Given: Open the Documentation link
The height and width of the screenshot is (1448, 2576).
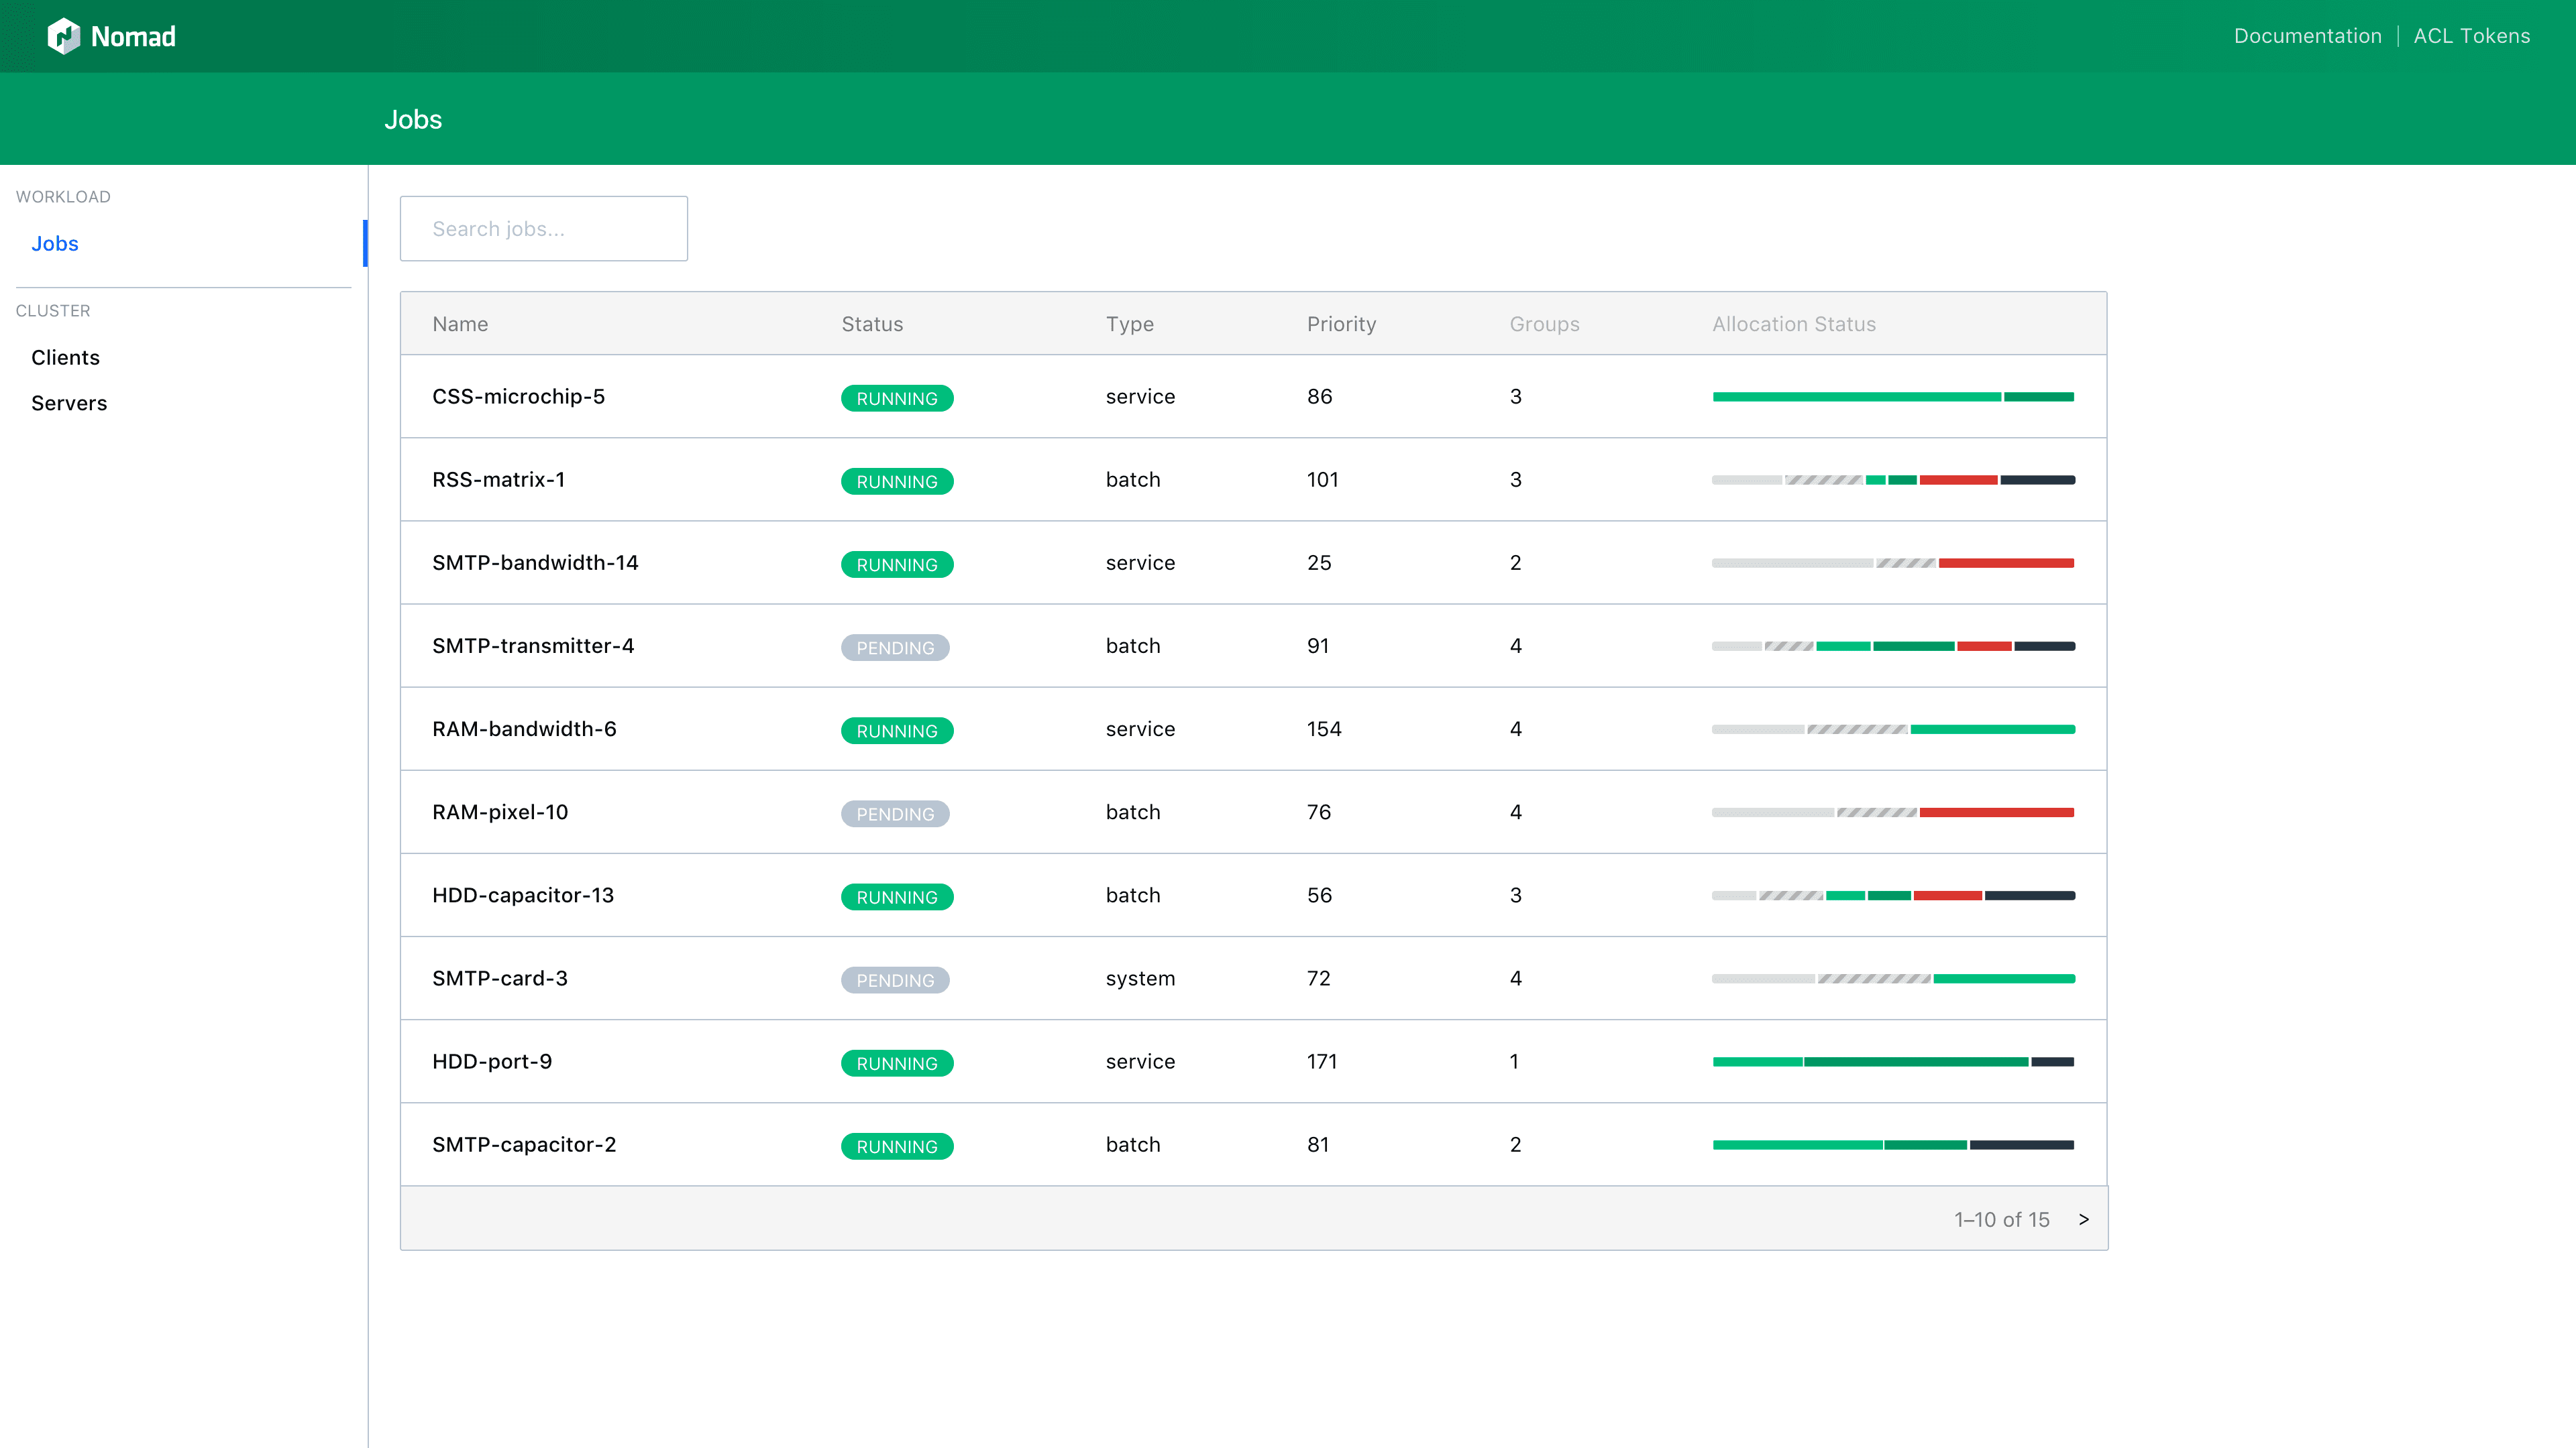Looking at the screenshot, I should pos(2307,35).
